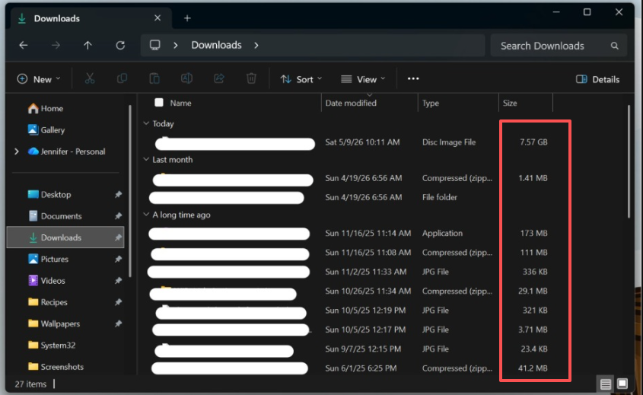Open the Sort dropdown
Viewport: 643px width, 395px height.
(301, 79)
